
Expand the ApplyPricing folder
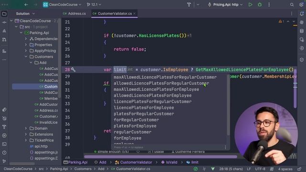click(x=26, y=51)
